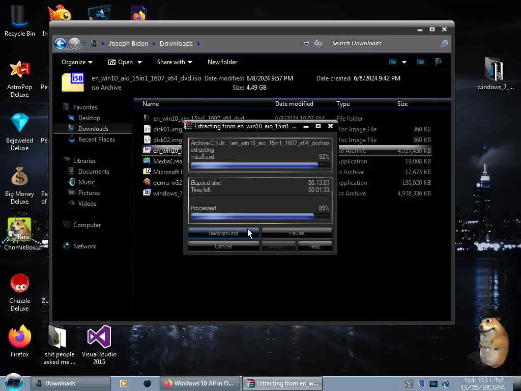
Task: Expand the Open dropdown arrow
Action: point(139,62)
